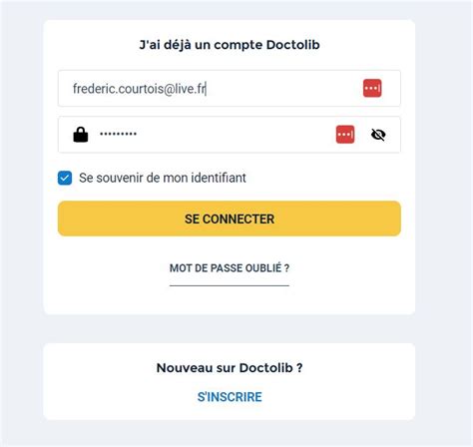Place cursor in frederic.courtois@live.fr text
Viewport: 473px width, 447px height.
139,89
